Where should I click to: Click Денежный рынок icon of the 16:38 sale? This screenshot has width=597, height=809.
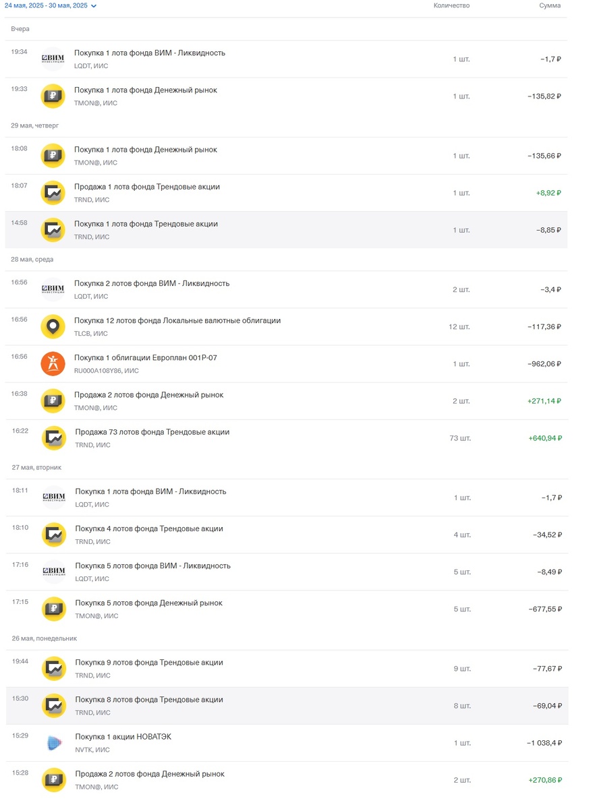pos(53,400)
